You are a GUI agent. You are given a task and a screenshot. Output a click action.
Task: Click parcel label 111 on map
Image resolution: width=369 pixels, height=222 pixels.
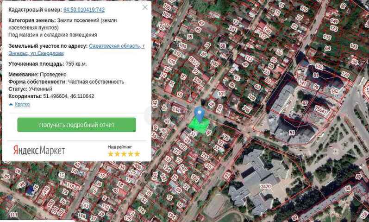pos(14,215)
